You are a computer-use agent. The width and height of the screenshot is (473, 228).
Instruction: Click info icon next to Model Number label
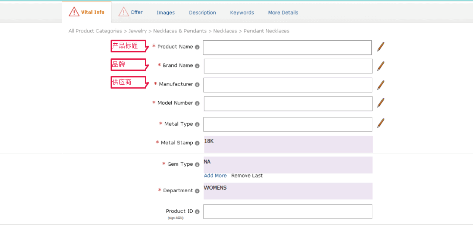pos(197,103)
